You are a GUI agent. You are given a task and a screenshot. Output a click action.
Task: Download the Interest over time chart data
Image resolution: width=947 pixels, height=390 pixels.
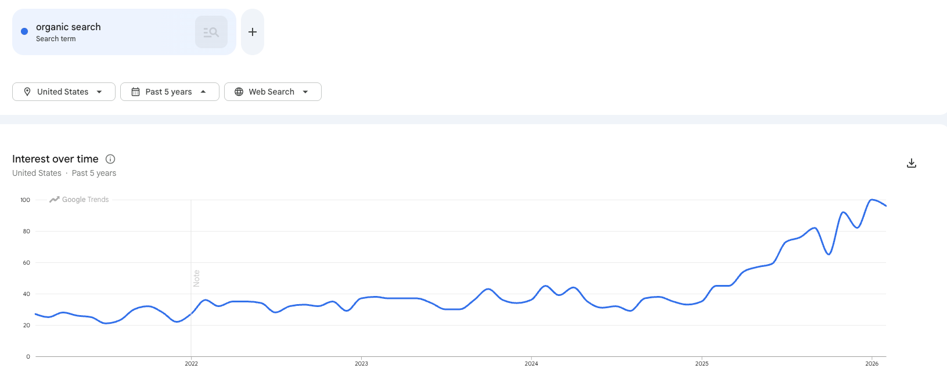click(912, 163)
